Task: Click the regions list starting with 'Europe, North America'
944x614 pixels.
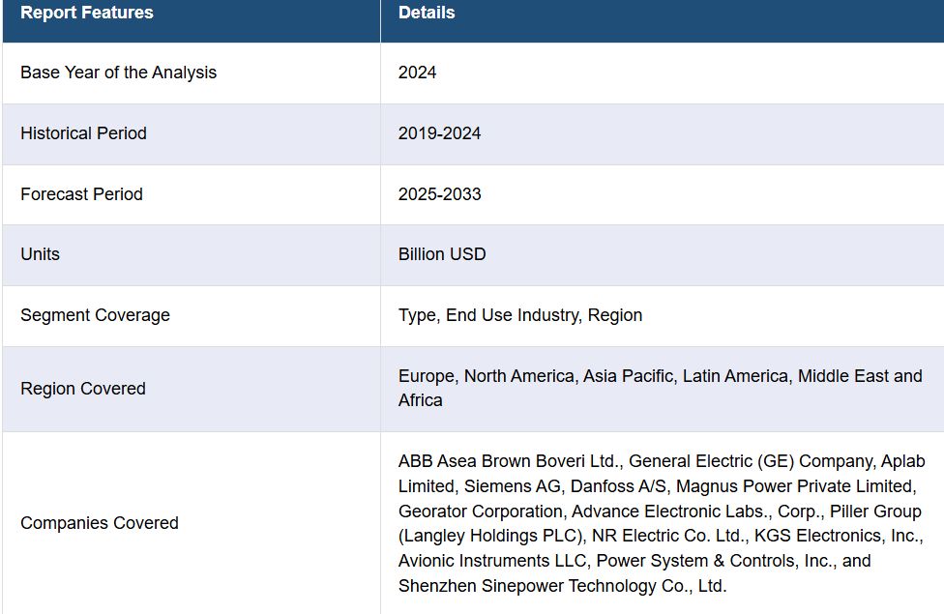Action: point(661,388)
